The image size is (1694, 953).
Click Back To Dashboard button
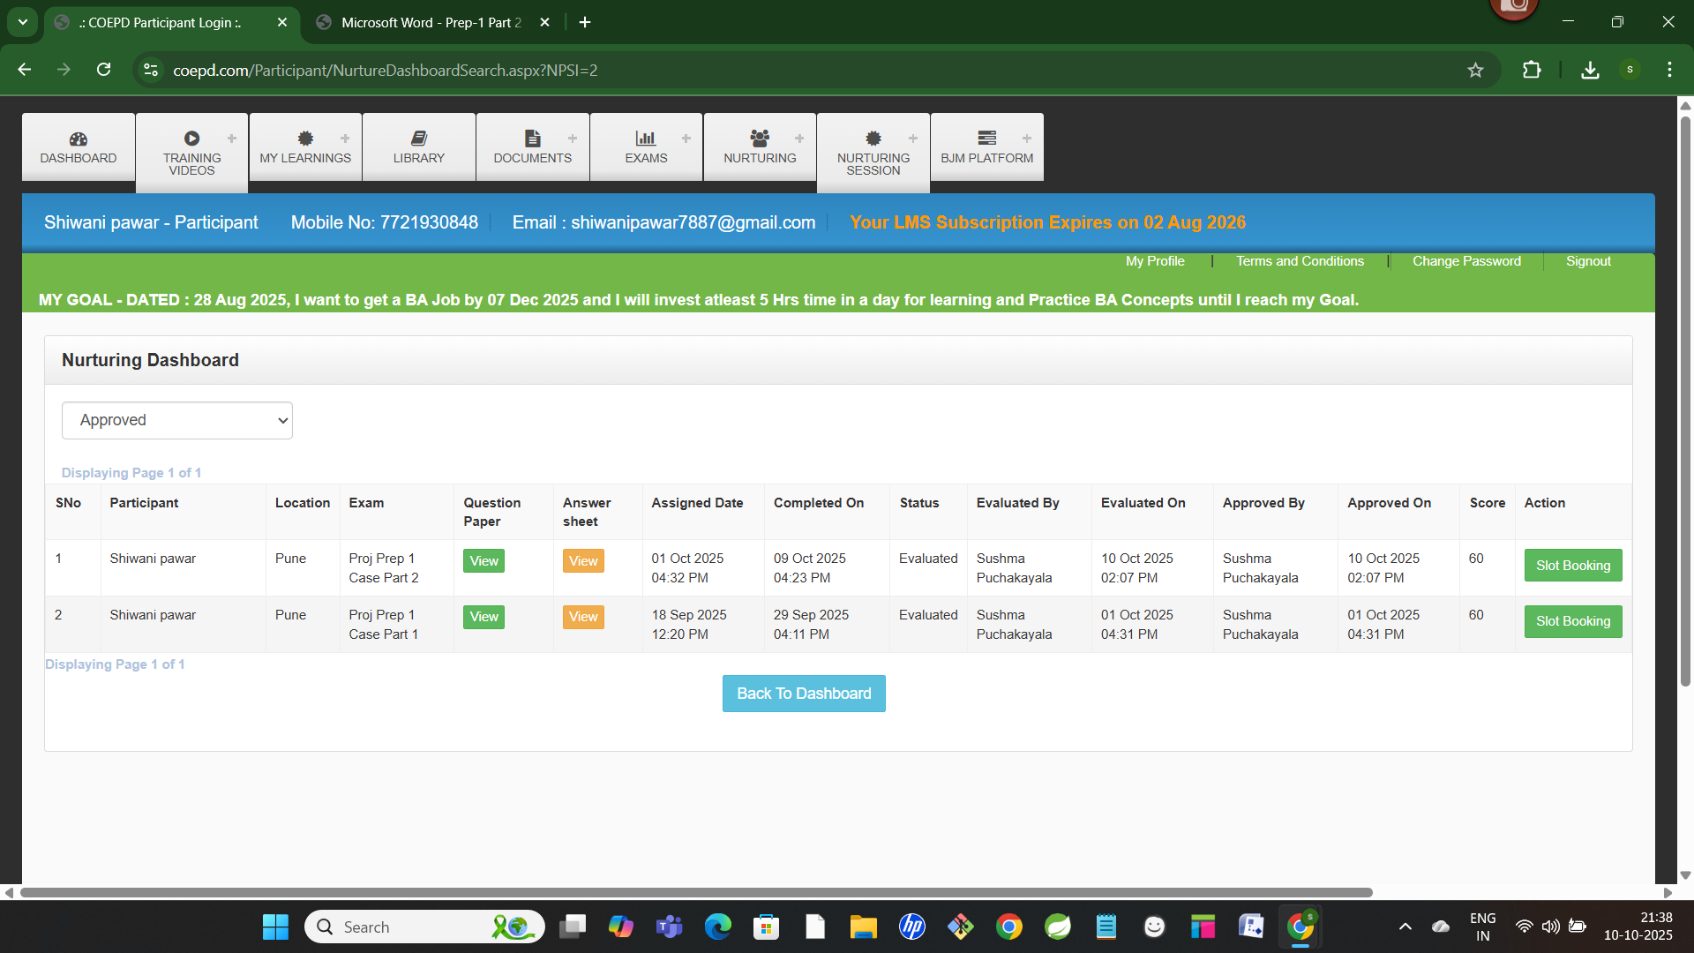coord(803,694)
